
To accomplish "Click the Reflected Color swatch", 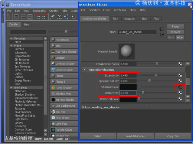I will pyautogui.click(x=128, y=99).
